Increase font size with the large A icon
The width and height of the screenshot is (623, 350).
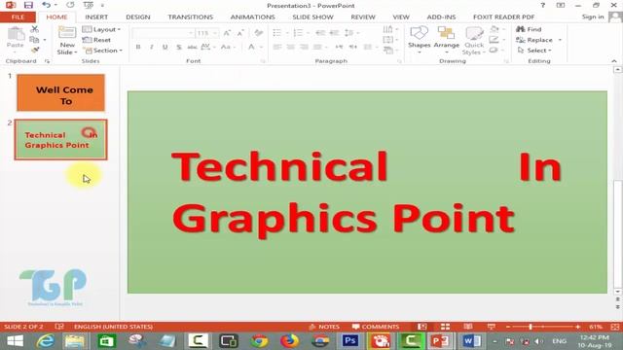[x=227, y=33]
